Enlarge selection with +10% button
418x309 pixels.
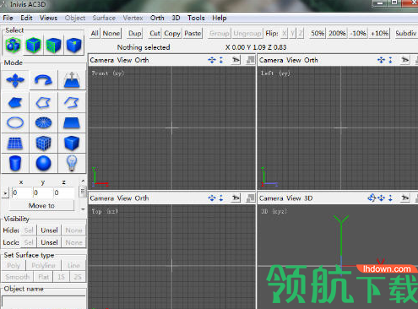click(379, 33)
